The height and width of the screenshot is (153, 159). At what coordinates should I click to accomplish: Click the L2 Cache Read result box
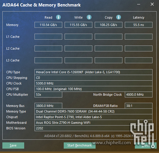(x=48, y=48)
